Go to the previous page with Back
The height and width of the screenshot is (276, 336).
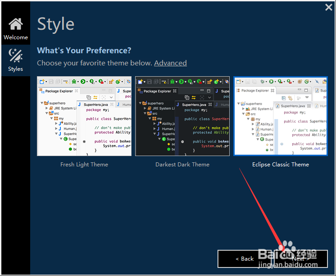[x=245, y=259]
